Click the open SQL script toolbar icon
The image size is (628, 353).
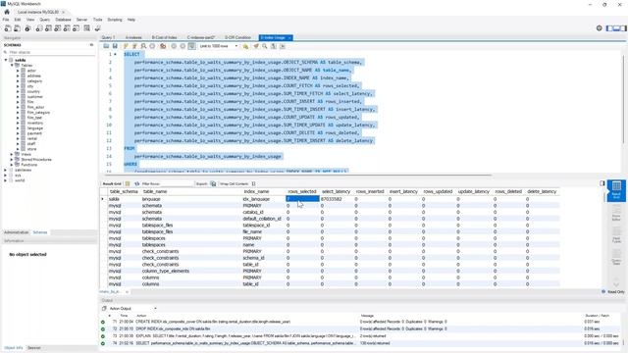18,28
